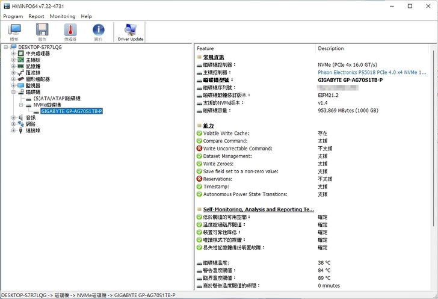Viewport: 438px width, 299px height.
Task: Launch the Driver Update tool
Action: coord(130,32)
